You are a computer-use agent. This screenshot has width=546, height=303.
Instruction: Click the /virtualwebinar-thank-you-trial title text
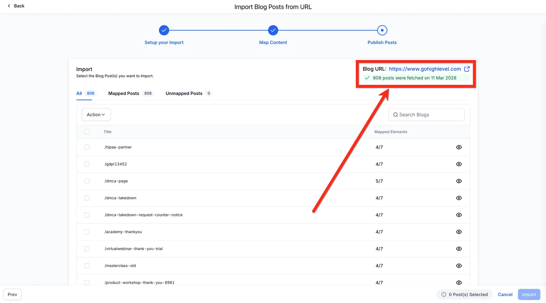tap(134, 249)
